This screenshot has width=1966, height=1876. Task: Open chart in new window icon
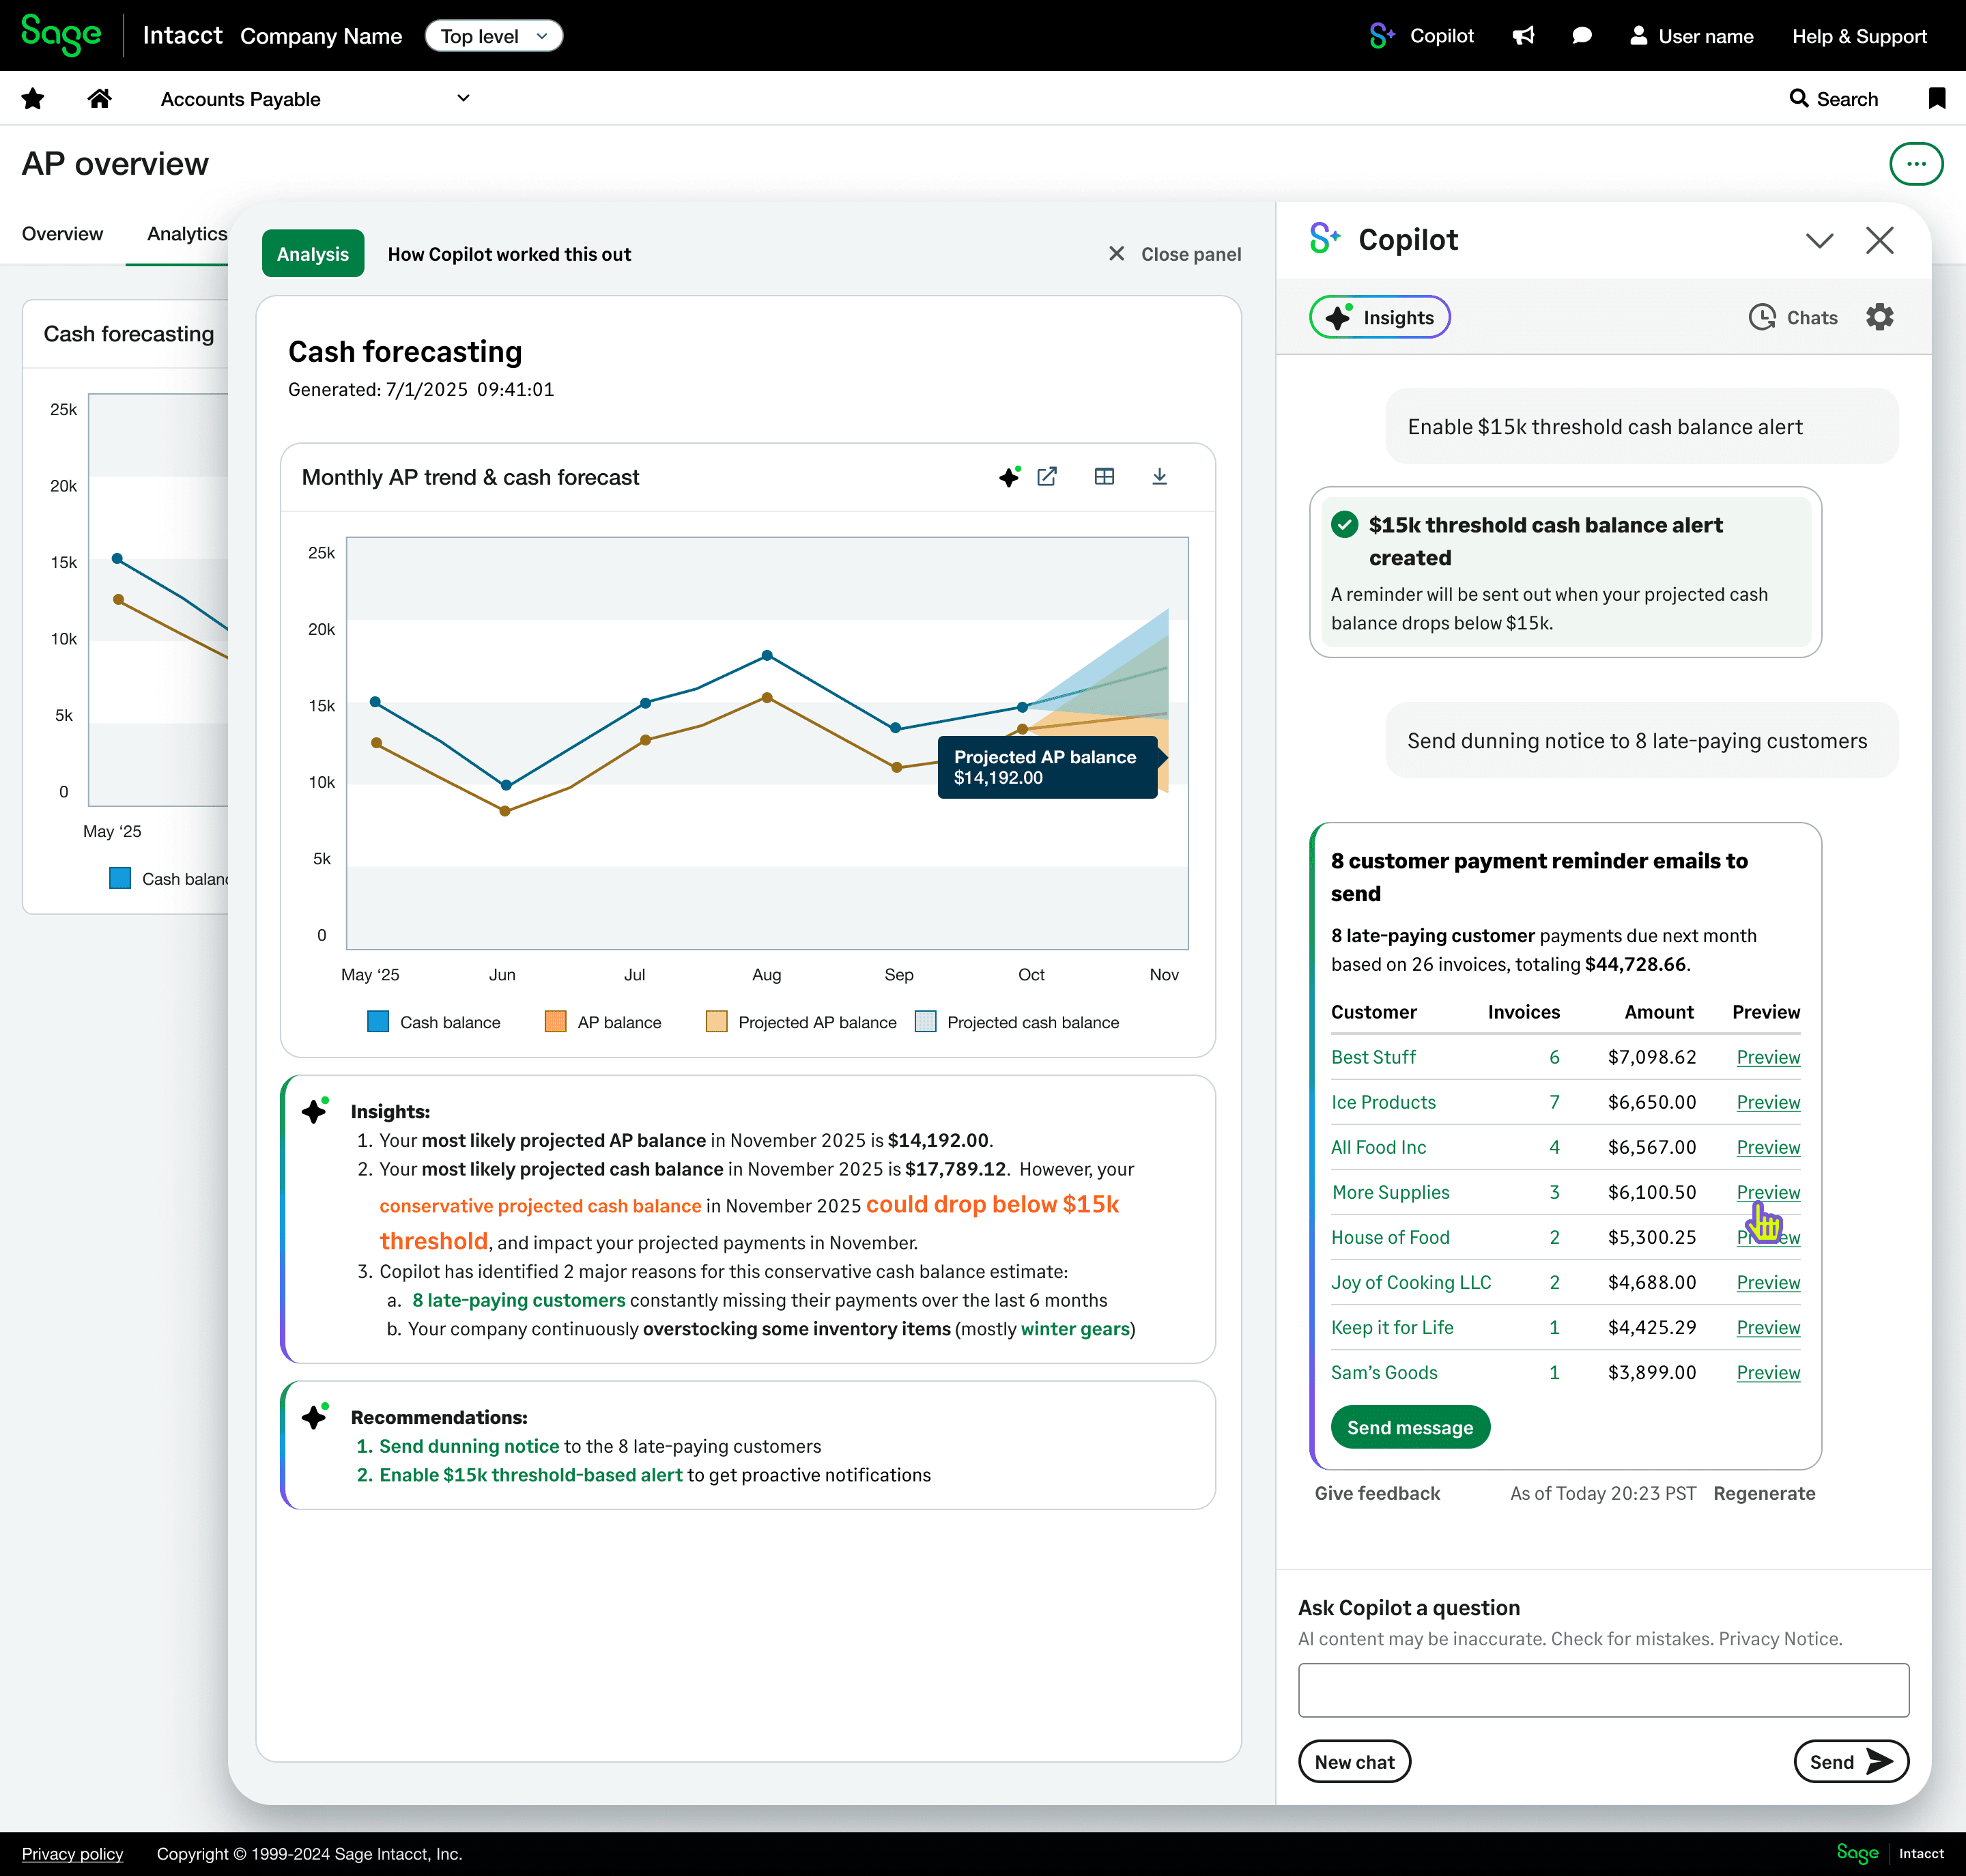pyautogui.click(x=1047, y=477)
